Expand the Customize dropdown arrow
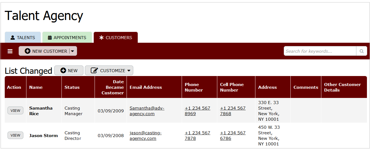Image resolution: width=370 pixels, height=149 pixels. 129,70
